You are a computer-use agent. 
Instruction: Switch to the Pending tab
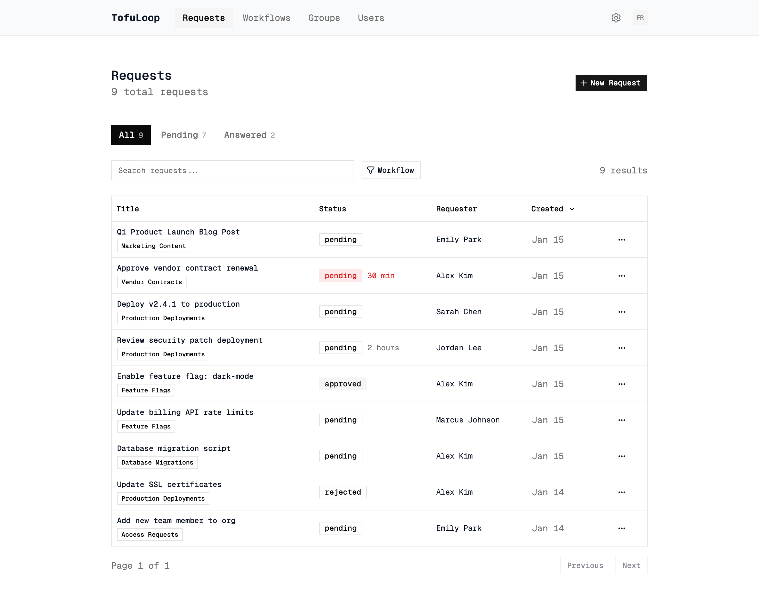pos(183,135)
